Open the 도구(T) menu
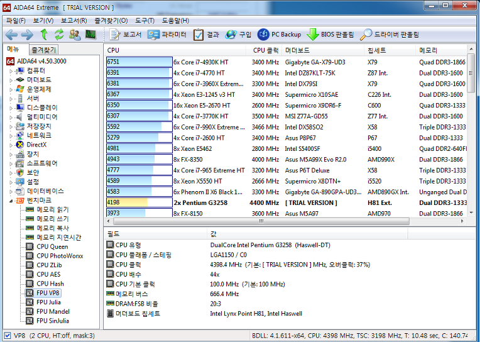This screenshot has width=480, height=342. [145, 21]
